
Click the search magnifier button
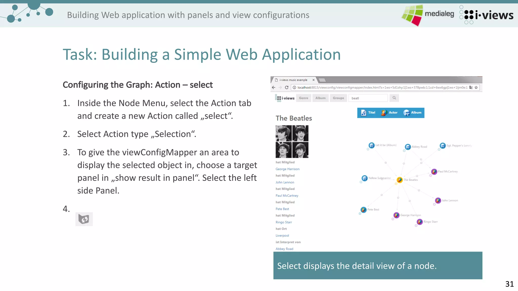click(x=394, y=98)
